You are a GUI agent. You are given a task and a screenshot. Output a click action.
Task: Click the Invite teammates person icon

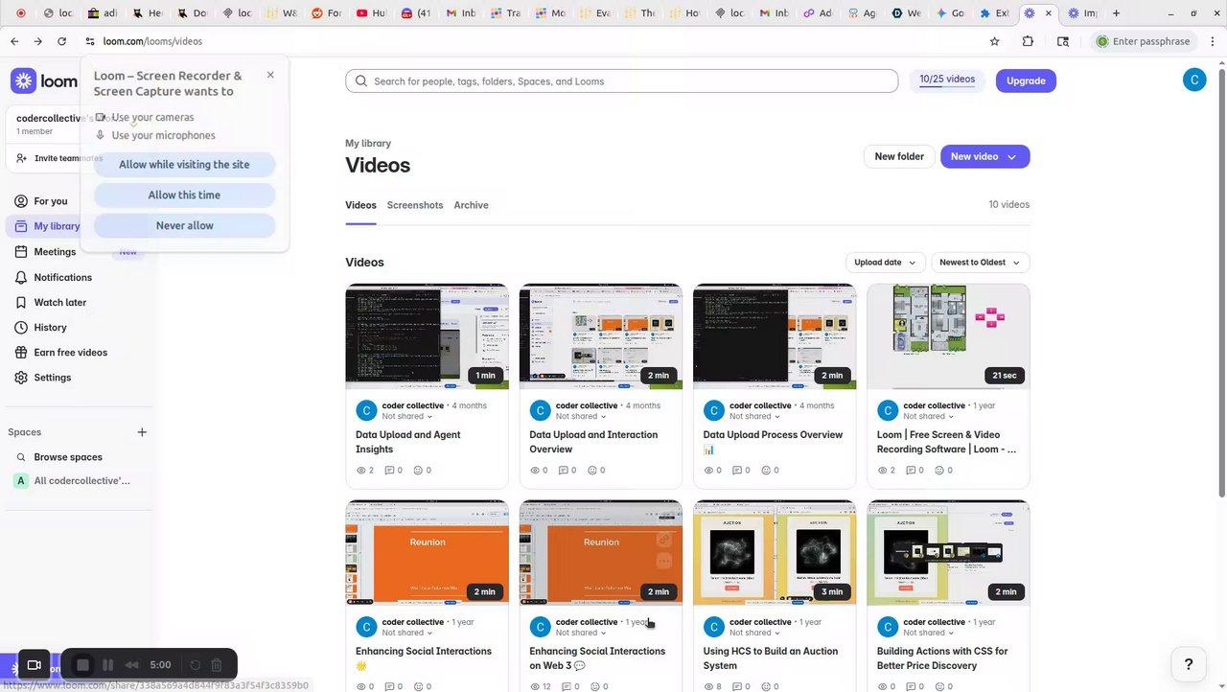21,158
